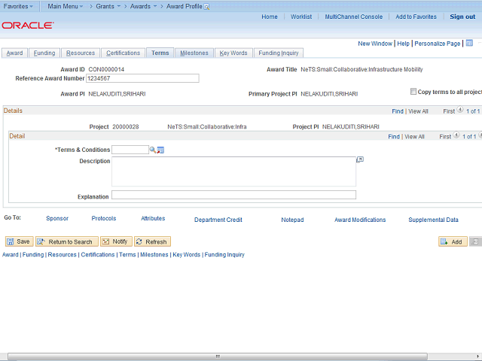Image resolution: width=482 pixels, height=361 pixels.
Task: Open Department Credit link
Action: (218, 220)
